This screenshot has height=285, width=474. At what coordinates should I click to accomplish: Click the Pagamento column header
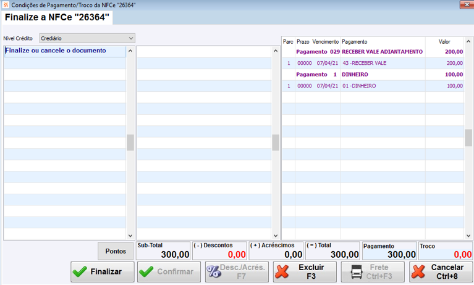click(355, 42)
